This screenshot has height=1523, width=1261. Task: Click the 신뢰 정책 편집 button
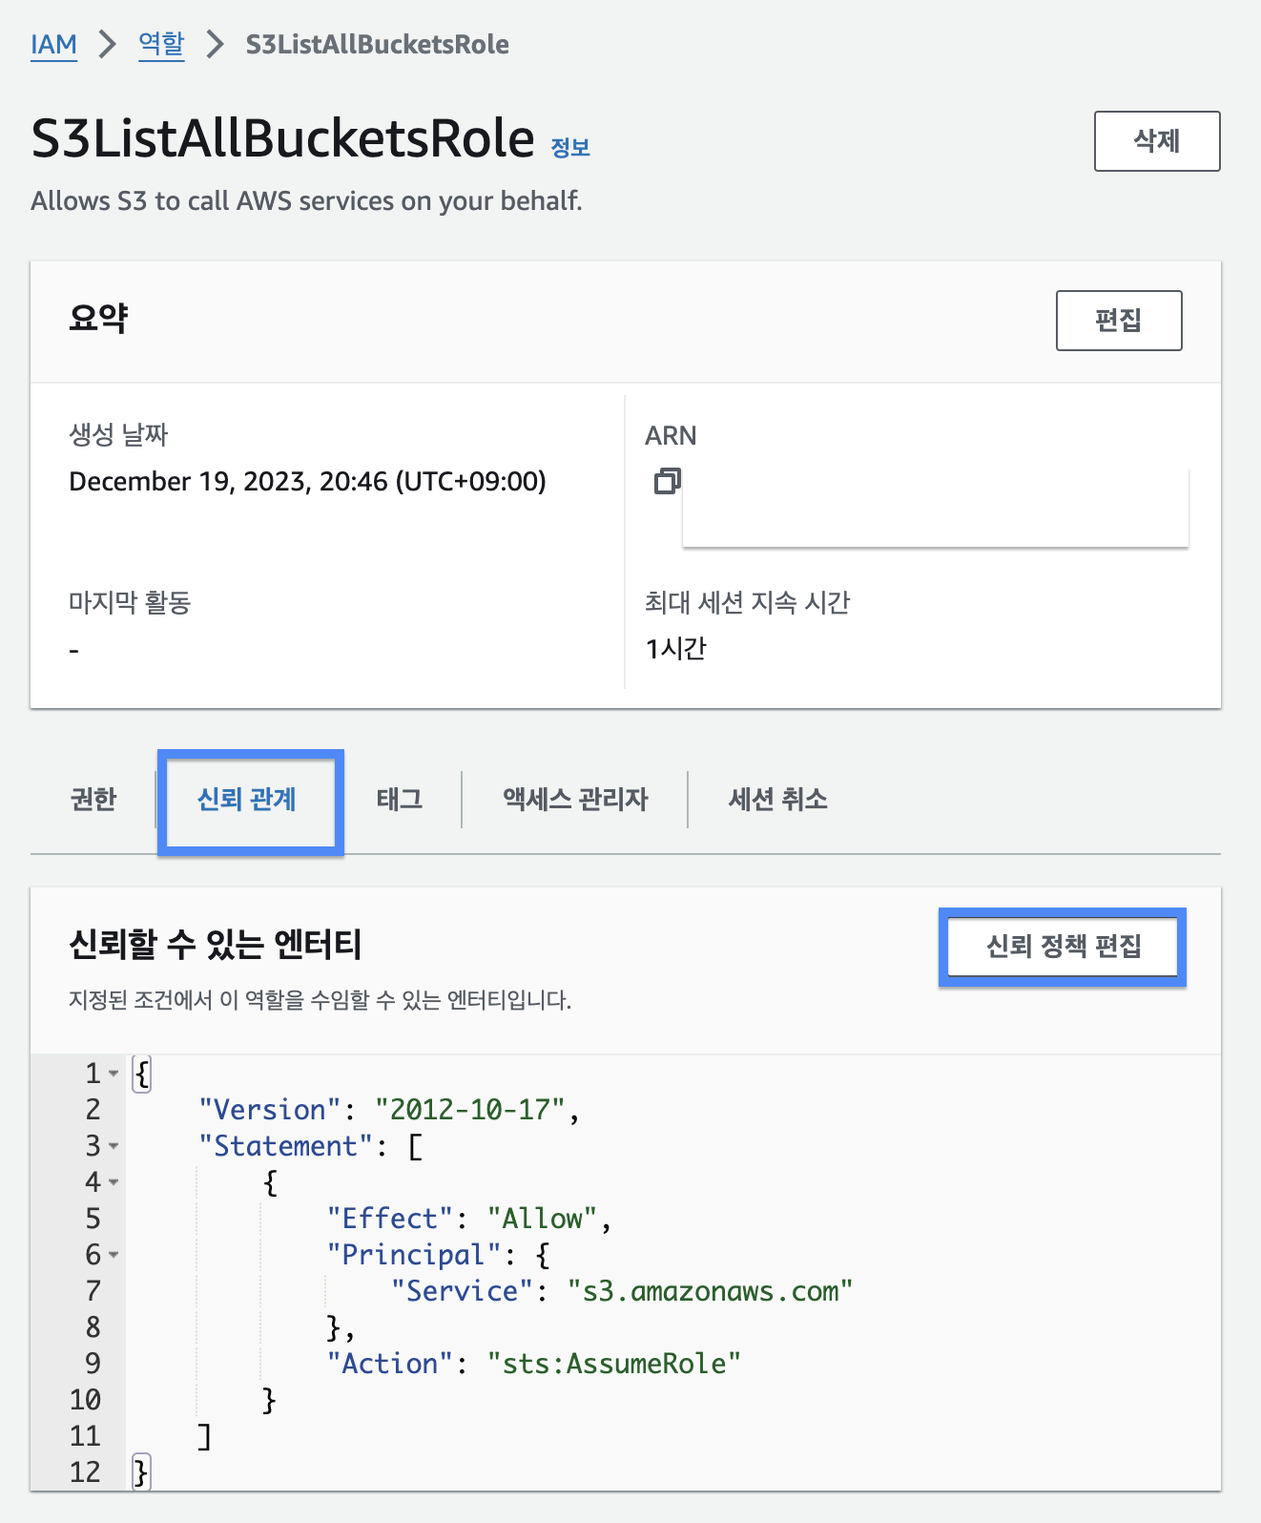1063,947
